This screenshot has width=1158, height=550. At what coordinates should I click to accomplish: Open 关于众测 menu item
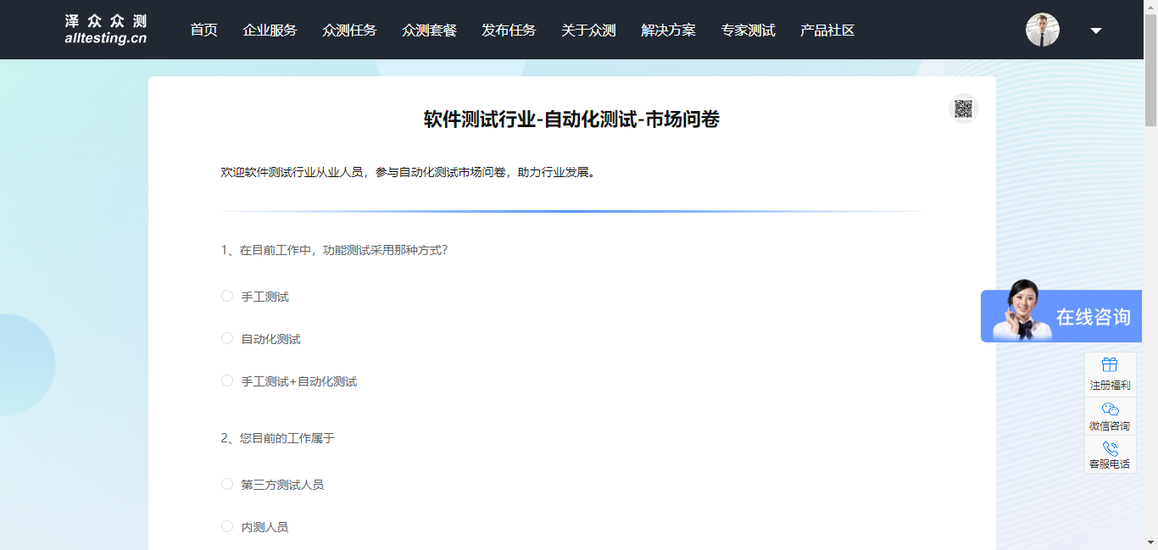point(588,31)
